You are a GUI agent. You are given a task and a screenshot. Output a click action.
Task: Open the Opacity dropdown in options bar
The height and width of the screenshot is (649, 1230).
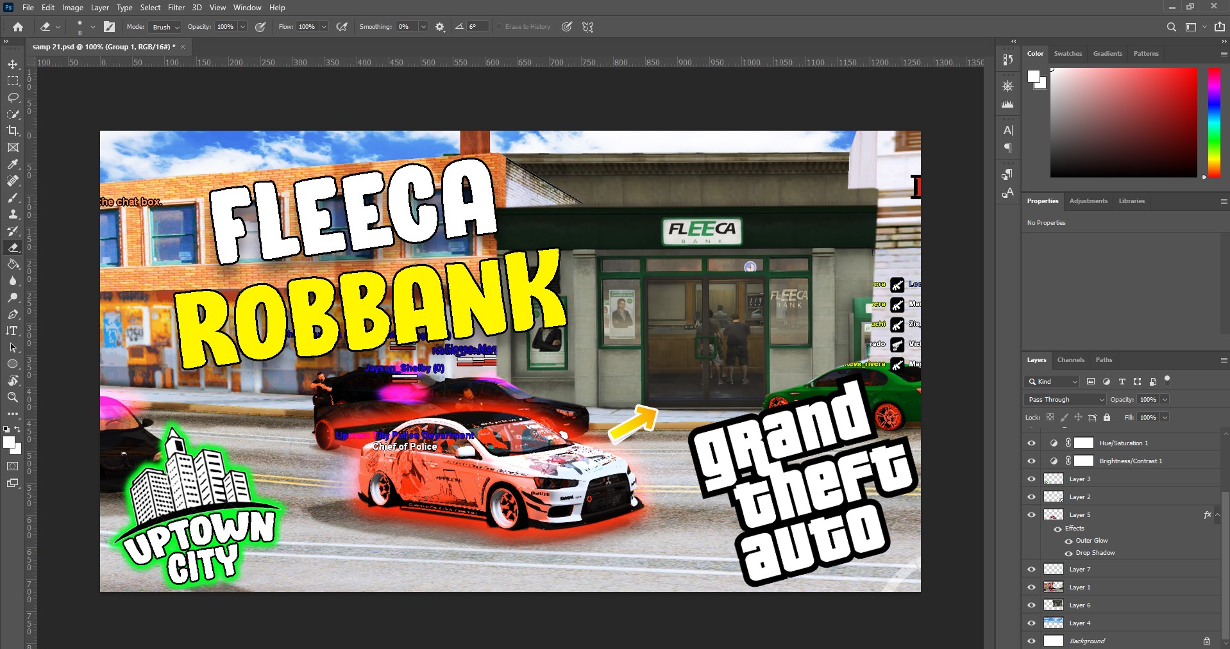tap(242, 27)
